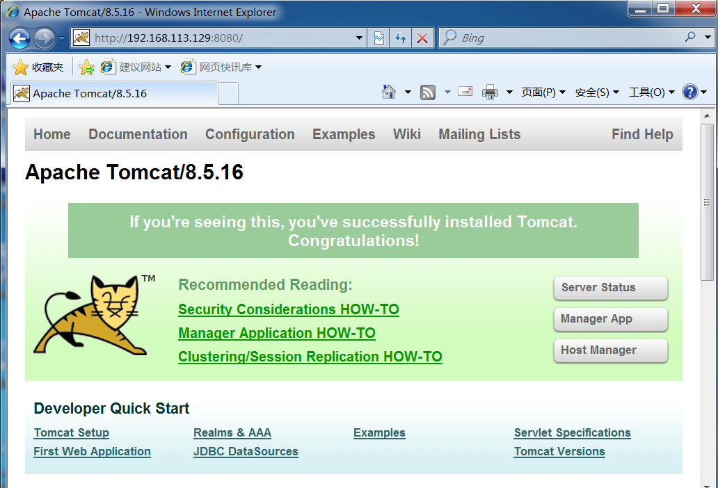Start a Bing search with the magnifier
The image size is (718, 488).
689,38
